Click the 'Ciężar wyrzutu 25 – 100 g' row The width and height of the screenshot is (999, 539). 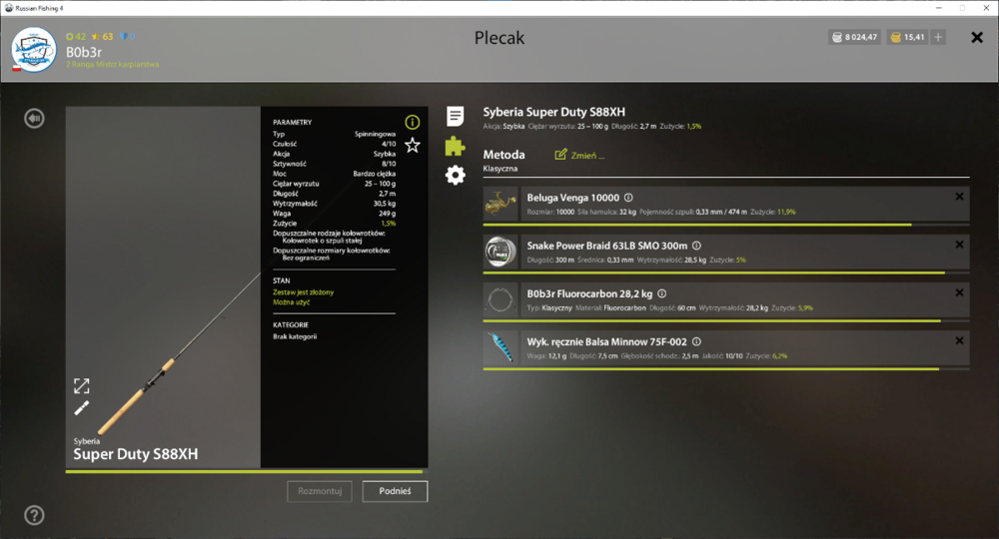334,184
